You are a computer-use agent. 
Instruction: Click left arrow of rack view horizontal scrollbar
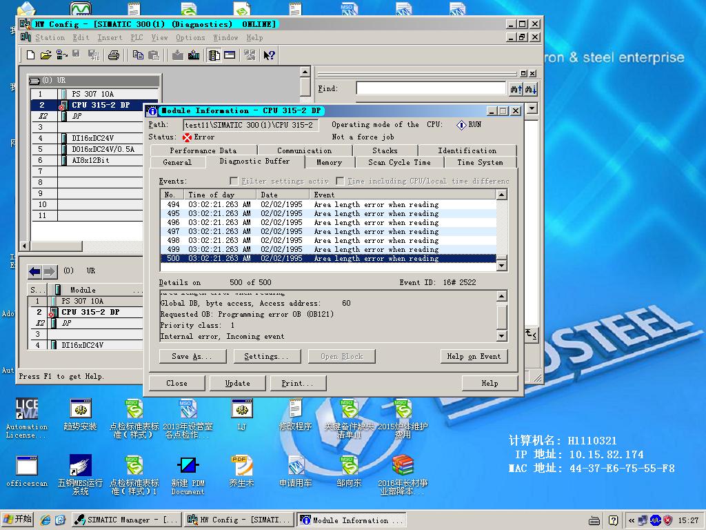point(24,246)
